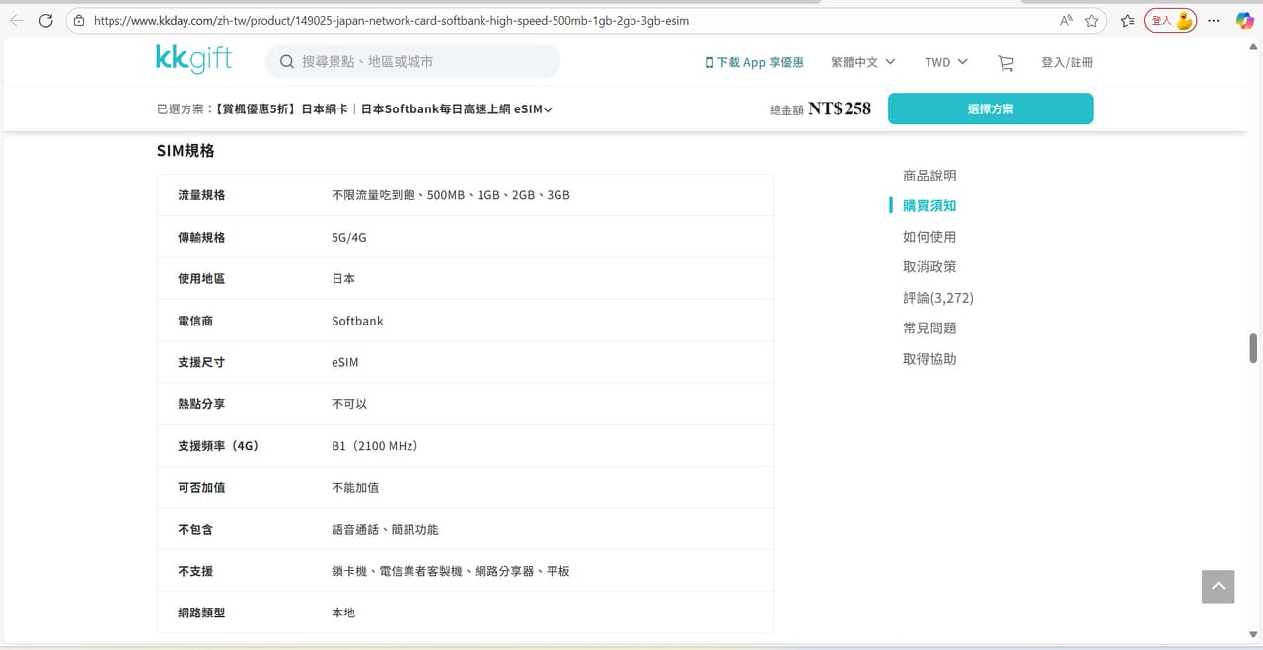Jump to 購買須知 section
Screen dimensions: 1263x650
pyautogui.click(x=929, y=206)
